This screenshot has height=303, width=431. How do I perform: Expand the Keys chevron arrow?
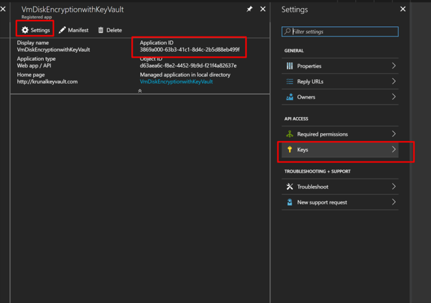(394, 150)
